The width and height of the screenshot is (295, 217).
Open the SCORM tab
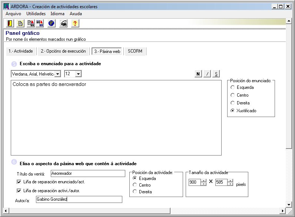pos(135,51)
